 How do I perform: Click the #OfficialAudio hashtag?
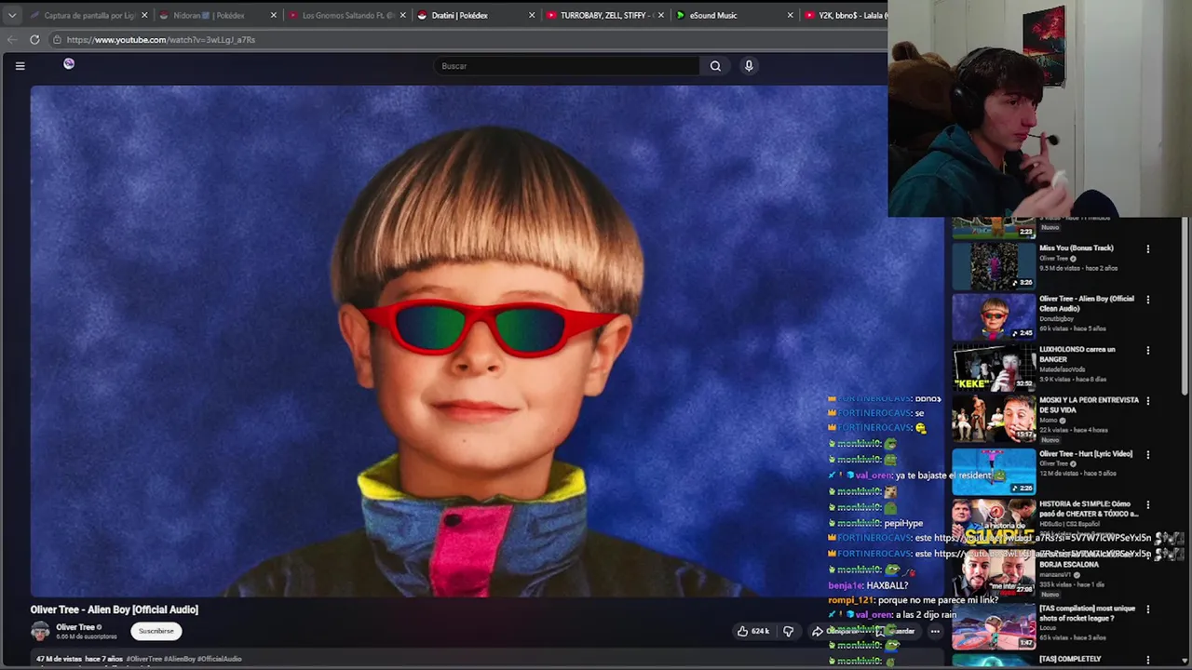[x=219, y=659]
